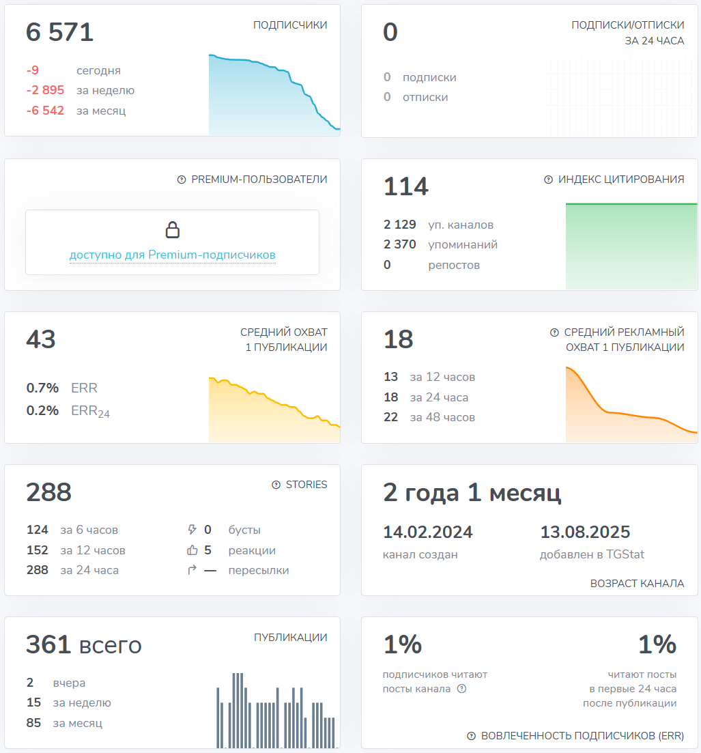Image resolution: width=701 pixels, height=753 pixels.
Task: Open help icon beside ВОВЛЕЧЕННОСТЬ ПОДПИСЧИКОВ (ERR)
Action: point(471,736)
